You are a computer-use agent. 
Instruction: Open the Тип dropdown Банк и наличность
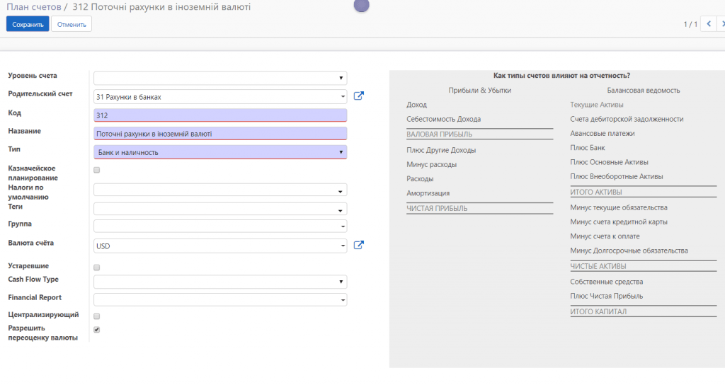[220, 152]
